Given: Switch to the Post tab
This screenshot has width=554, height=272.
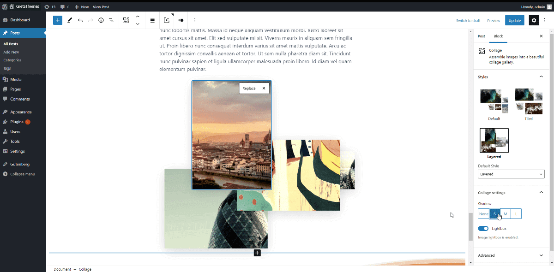Looking at the screenshot, I should pyautogui.click(x=482, y=36).
